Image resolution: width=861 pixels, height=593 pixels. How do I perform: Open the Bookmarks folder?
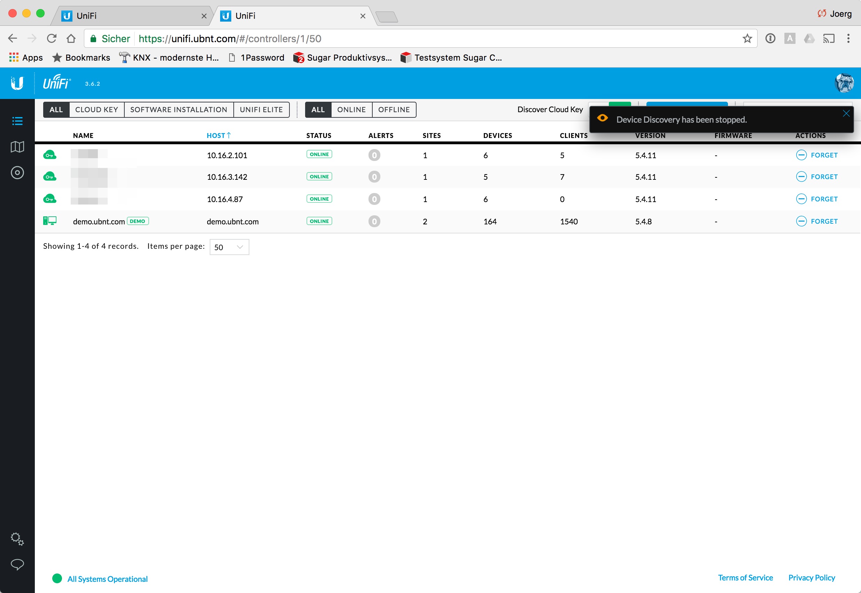(x=81, y=57)
